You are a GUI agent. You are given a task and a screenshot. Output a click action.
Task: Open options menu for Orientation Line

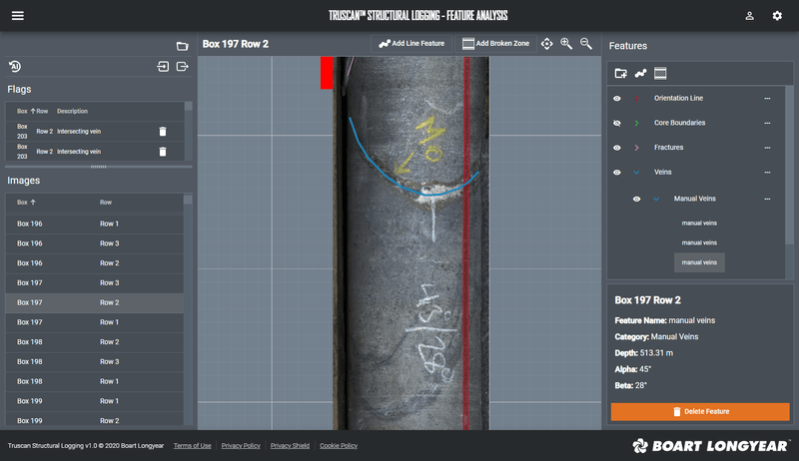(767, 99)
